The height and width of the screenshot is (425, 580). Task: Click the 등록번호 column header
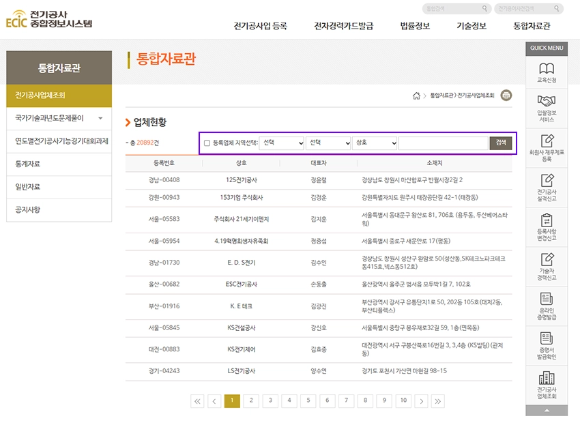pyautogui.click(x=164, y=163)
